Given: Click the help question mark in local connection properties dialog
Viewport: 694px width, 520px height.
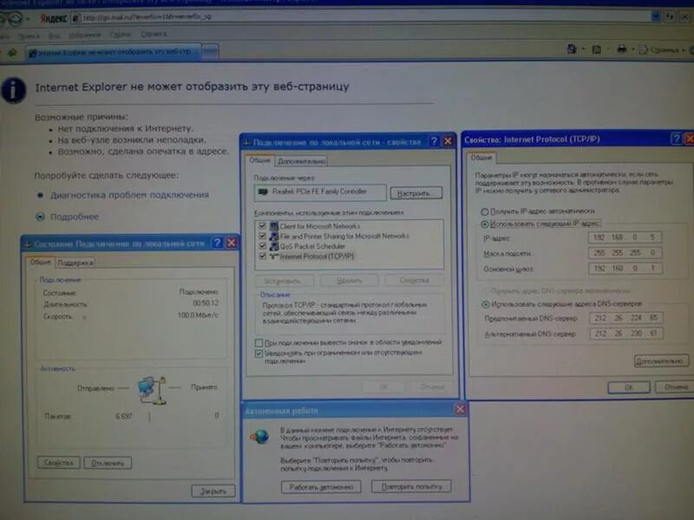Looking at the screenshot, I should tap(434, 141).
